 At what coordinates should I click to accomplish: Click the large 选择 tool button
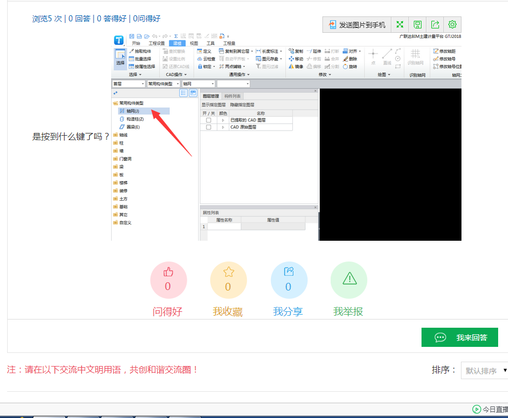(120, 58)
